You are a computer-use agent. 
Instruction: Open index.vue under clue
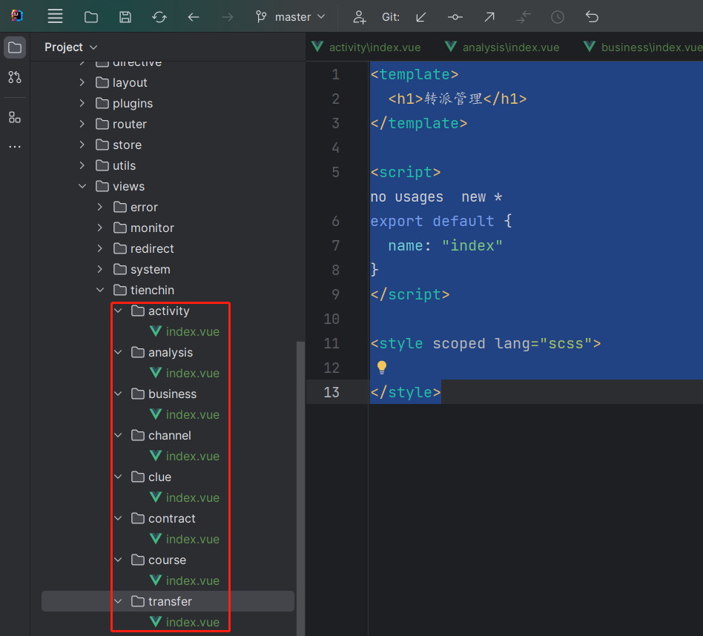click(185, 497)
